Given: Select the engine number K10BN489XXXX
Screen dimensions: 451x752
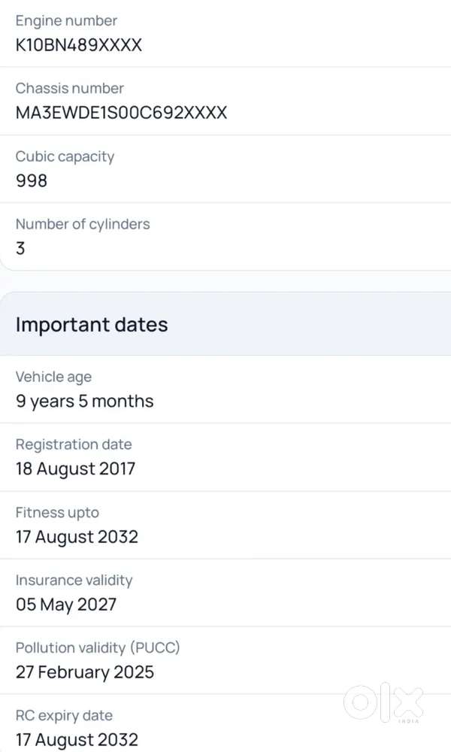Looking at the screenshot, I should [79, 45].
